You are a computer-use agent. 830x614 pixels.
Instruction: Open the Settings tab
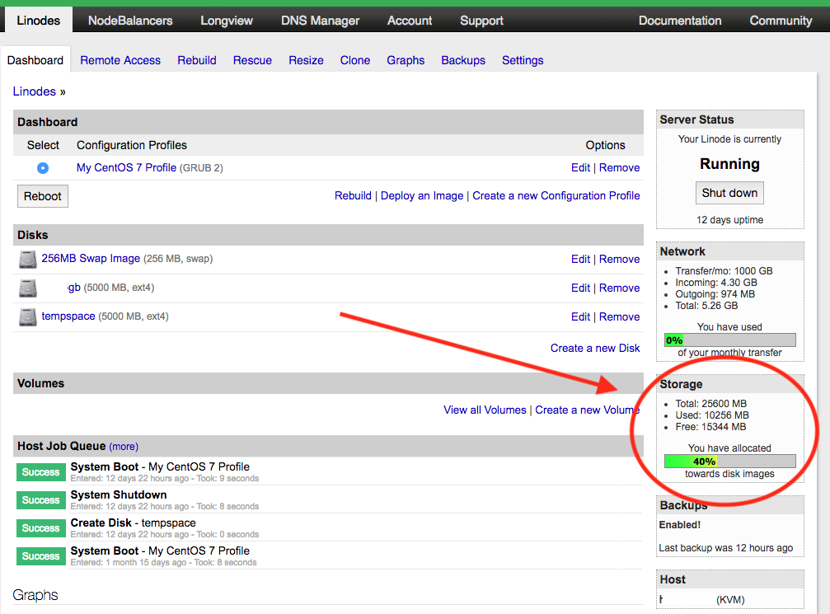tap(523, 60)
